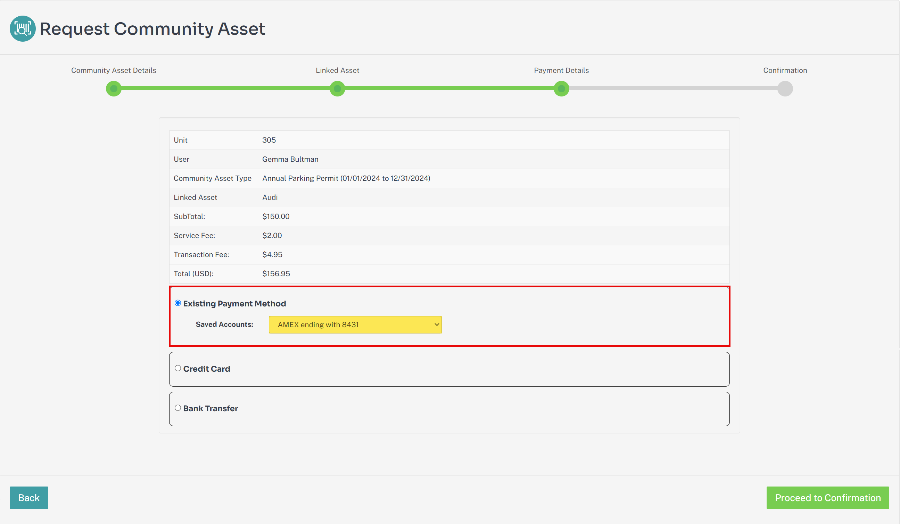Click the Saved Accounts label

click(x=224, y=324)
